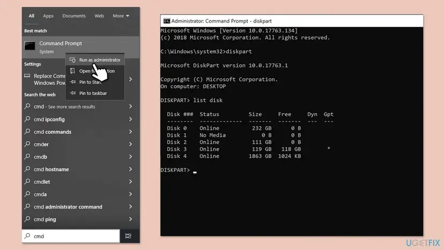This screenshot has height=250, width=444.
Task: Expand the Replace Command Prompt setting arrow
Action: (130, 79)
